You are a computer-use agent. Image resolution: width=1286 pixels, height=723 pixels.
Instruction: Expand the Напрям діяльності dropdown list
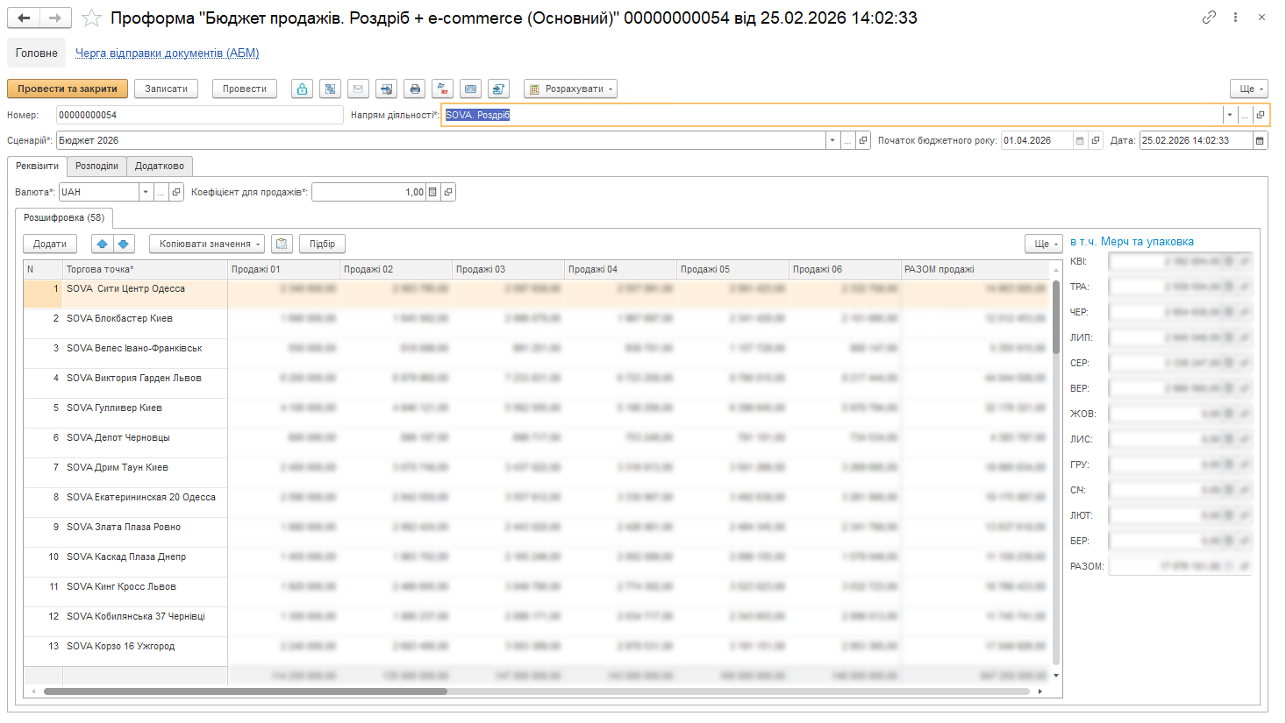pos(1230,115)
